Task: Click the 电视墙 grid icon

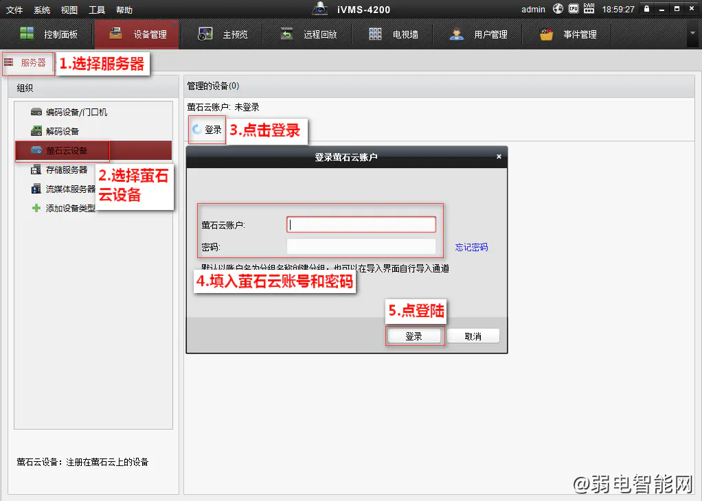Action: pyautogui.click(x=375, y=34)
